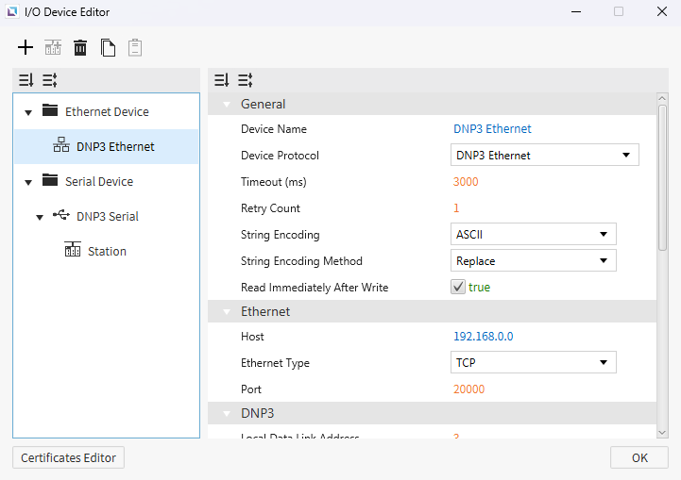This screenshot has height=480, width=681.
Task: Open the Certificates Editor
Action: [x=68, y=457]
